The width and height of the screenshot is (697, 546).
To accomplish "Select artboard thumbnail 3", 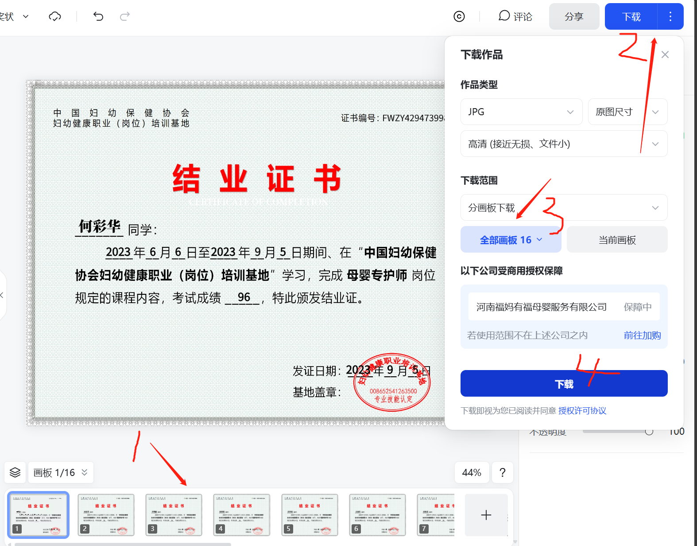I will [x=174, y=515].
